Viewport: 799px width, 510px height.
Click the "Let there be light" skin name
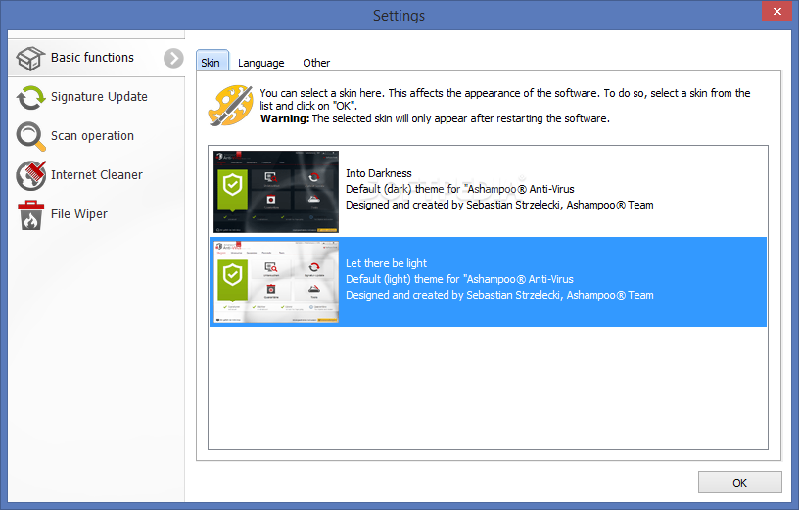pos(386,263)
